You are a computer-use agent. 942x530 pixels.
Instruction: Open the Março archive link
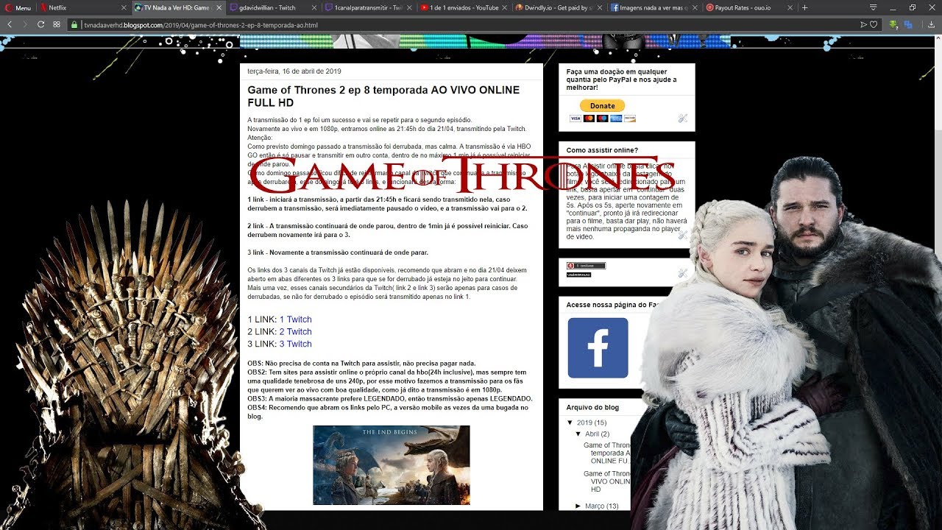(x=595, y=506)
